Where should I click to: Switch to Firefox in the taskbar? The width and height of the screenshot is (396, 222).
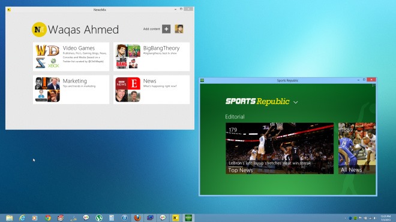[137, 218]
